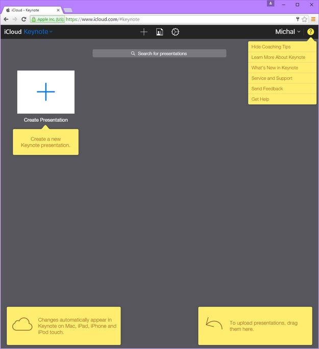Select Send Feedback menu item
The height and width of the screenshot is (349, 319).
click(x=282, y=88)
